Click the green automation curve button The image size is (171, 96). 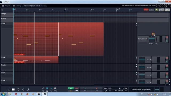(157, 10)
